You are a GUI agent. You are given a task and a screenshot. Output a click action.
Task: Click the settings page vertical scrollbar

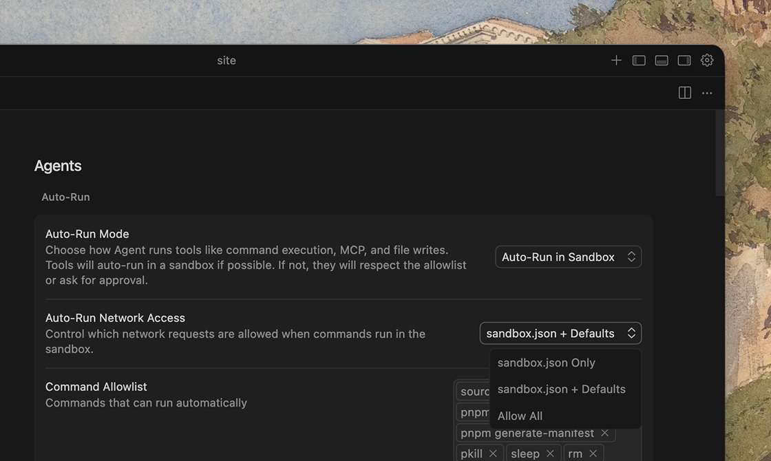click(719, 153)
